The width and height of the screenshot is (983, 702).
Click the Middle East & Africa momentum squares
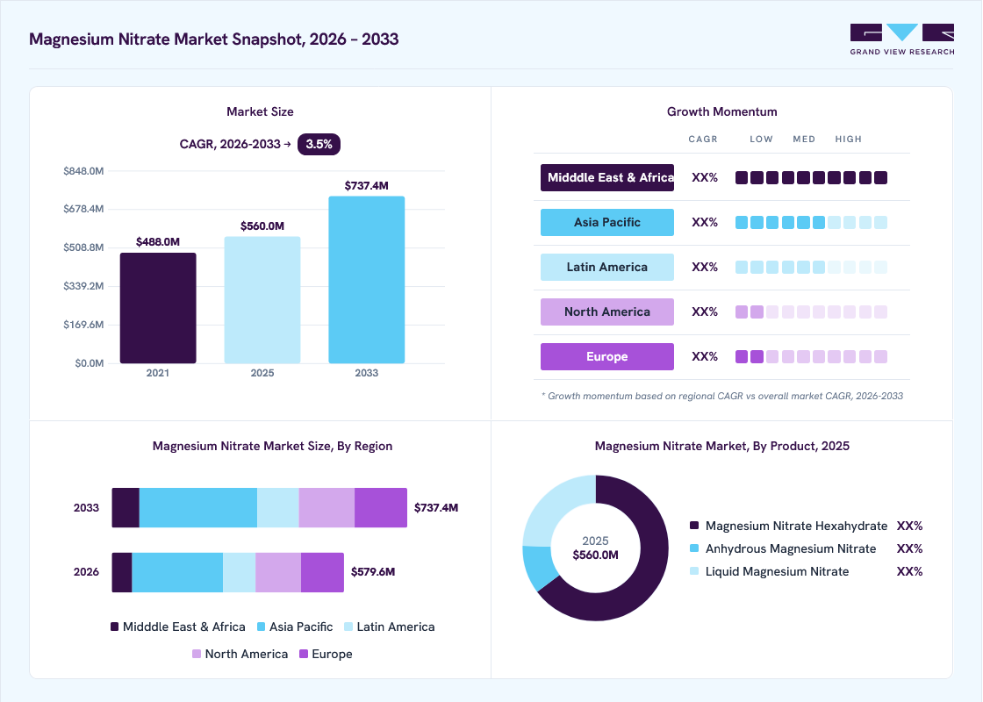[x=811, y=177]
